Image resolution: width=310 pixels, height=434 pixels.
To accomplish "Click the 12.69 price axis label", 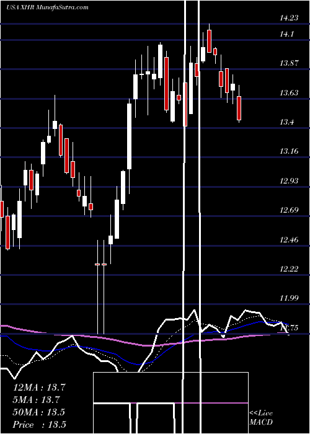I will [290, 210].
